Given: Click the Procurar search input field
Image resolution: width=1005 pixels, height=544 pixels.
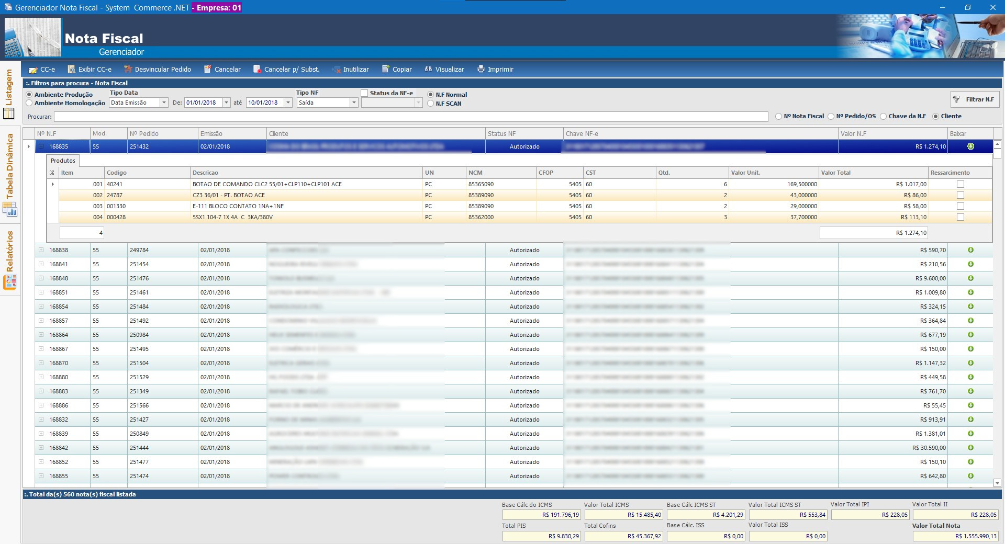Looking at the screenshot, I should (x=411, y=117).
